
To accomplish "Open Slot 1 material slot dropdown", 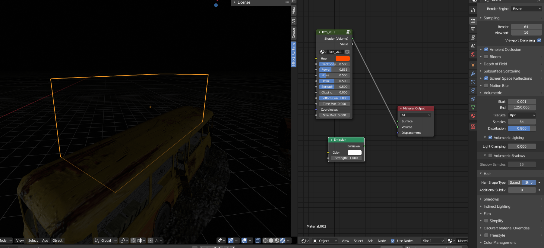I will 433,241.
